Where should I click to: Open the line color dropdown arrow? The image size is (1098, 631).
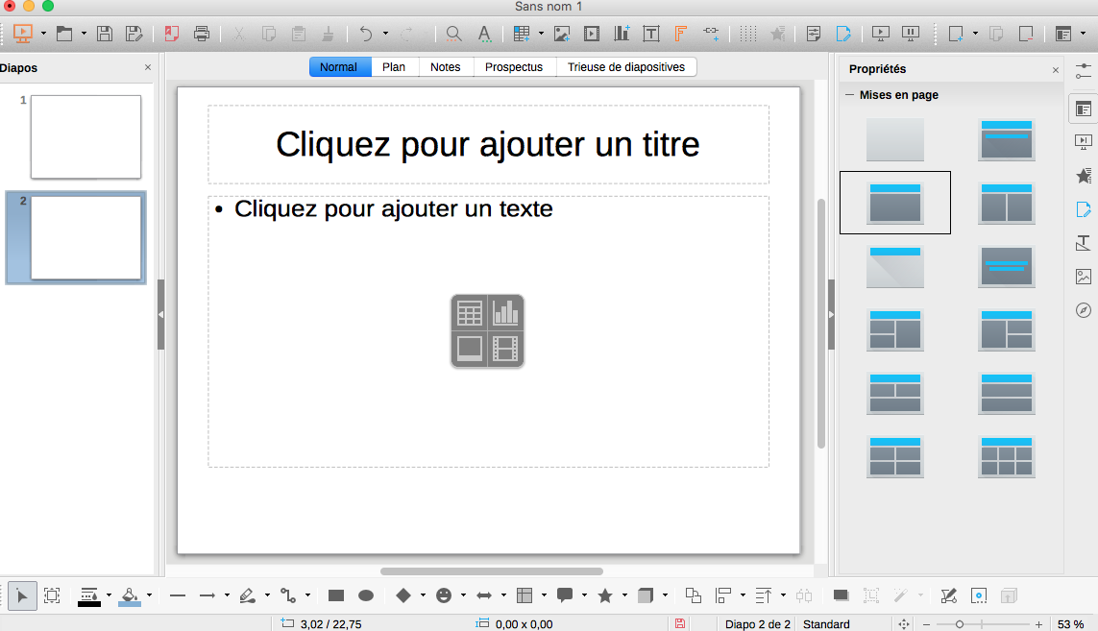(x=109, y=595)
